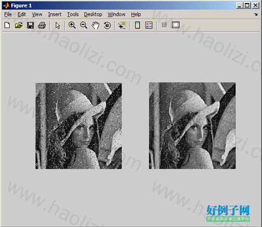
Task: Click the dock figure arrow at top-right
Action: click(256, 15)
